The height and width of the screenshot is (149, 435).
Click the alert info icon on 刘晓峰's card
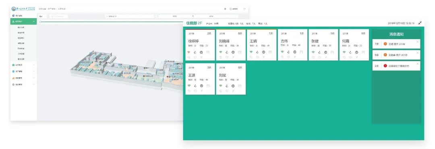point(233,52)
